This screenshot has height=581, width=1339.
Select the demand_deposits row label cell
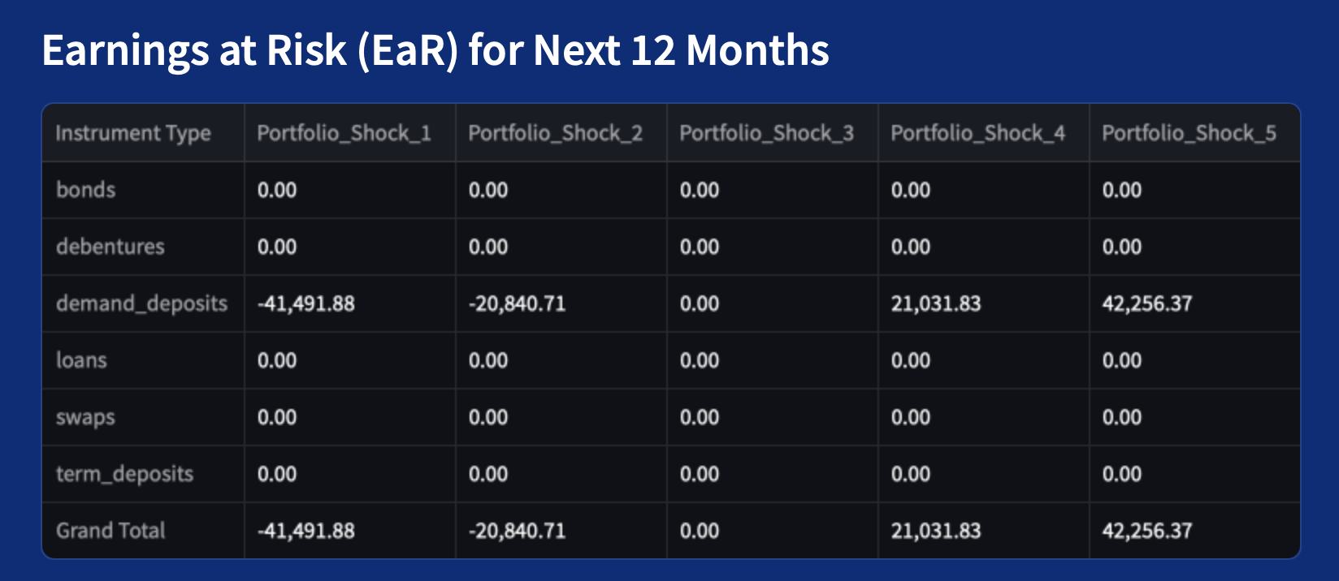pyautogui.click(x=141, y=303)
